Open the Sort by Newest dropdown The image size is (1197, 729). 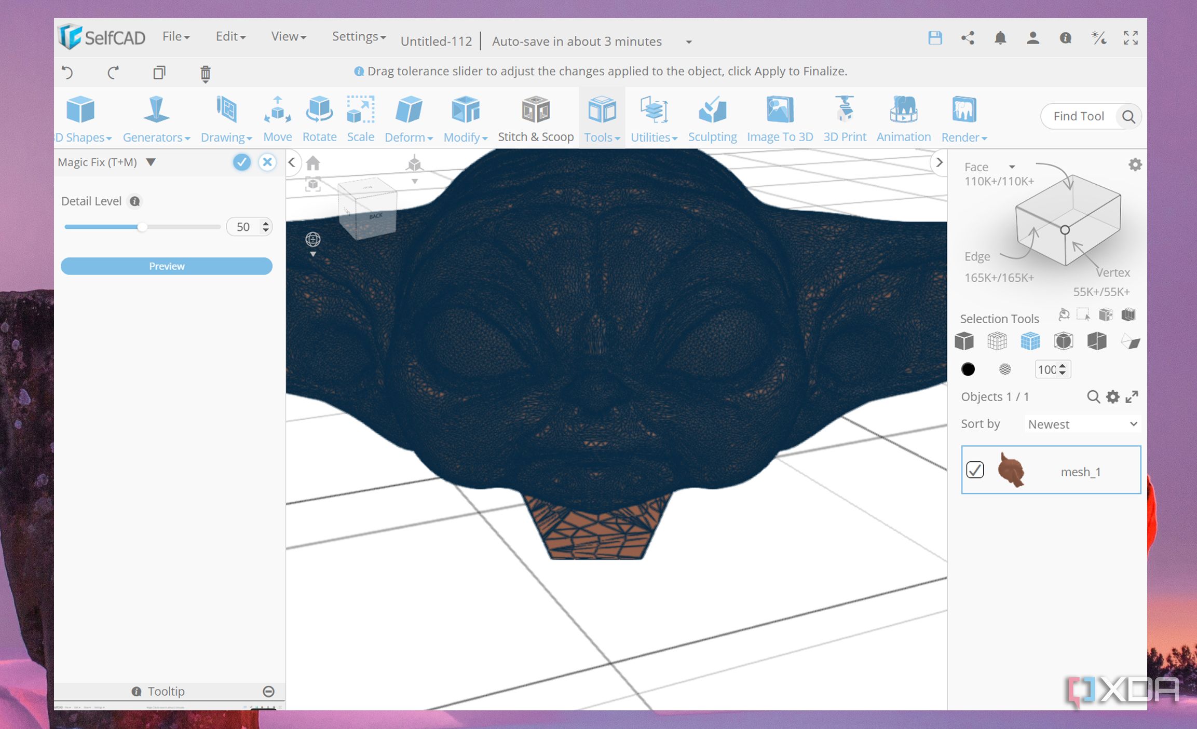1082,424
